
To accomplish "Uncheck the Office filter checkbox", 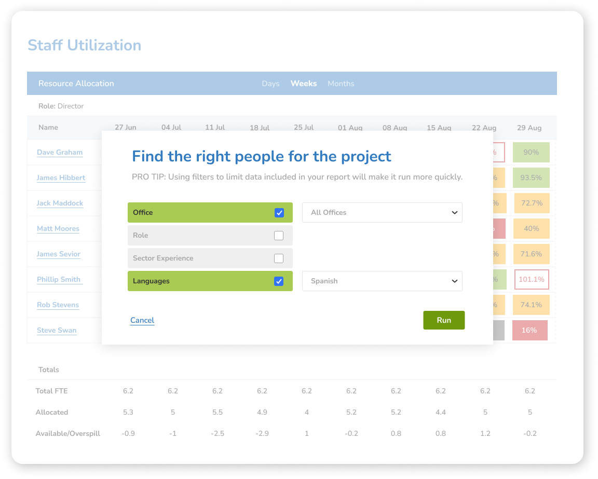I will click(279, 212).
